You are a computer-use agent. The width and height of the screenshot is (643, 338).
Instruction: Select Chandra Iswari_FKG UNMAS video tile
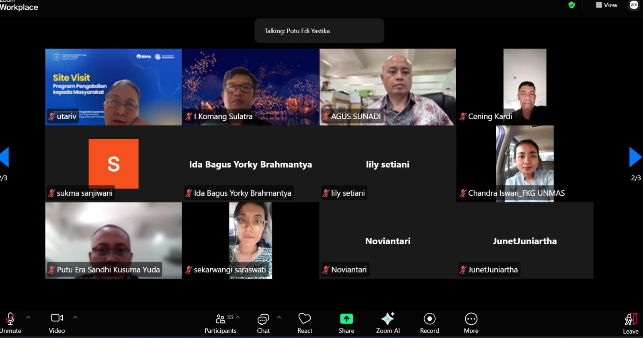coord(525,164)
